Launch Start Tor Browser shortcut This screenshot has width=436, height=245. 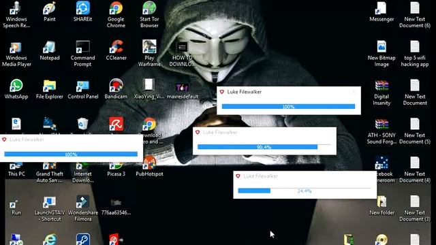(149, 15)
